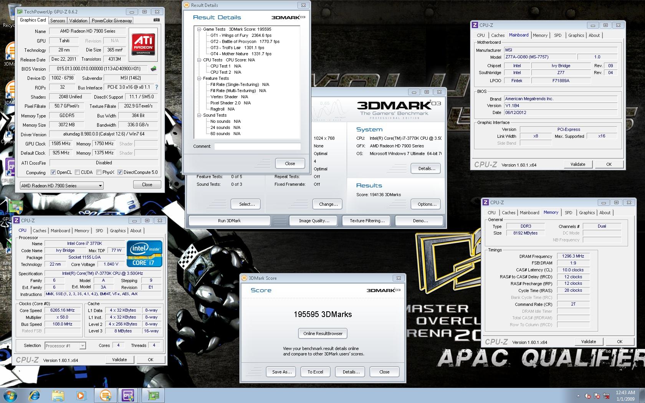The width and height of the screenshot is (645, 403).
Task: Show hidden system tray icons
Action: pos(578,396)
